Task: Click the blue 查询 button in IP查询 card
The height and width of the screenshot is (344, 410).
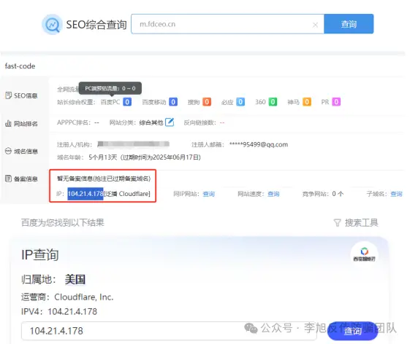Action: pos(352,331)
